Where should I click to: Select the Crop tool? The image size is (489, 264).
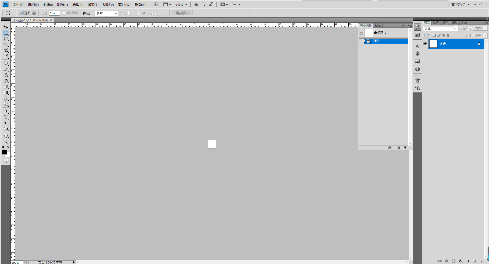tap(6, 50)
